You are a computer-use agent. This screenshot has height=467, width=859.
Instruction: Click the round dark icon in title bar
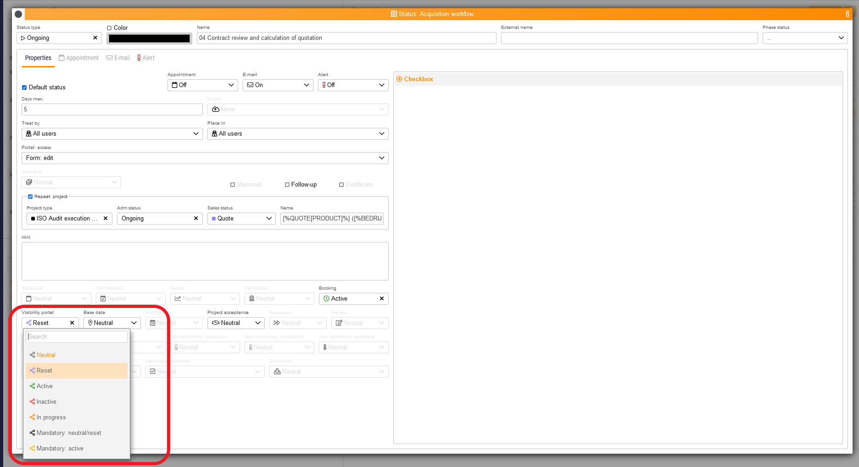tap(19, 14)
